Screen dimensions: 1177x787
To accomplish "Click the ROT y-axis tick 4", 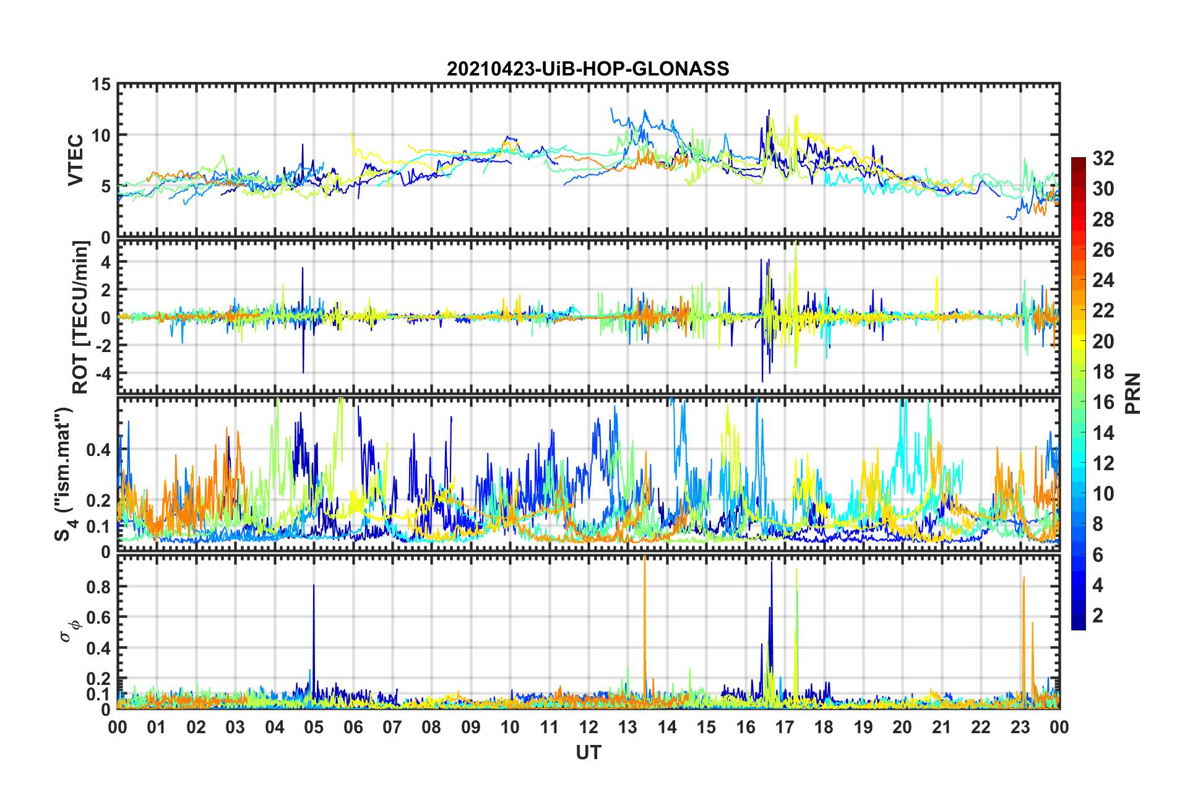I will pyautogui.click(x=106, y=262).
